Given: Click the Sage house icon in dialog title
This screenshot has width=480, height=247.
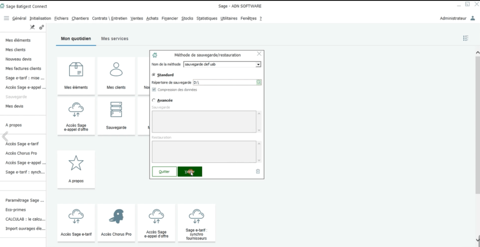Looking at the screenshot, I should (x=155, y=55).
